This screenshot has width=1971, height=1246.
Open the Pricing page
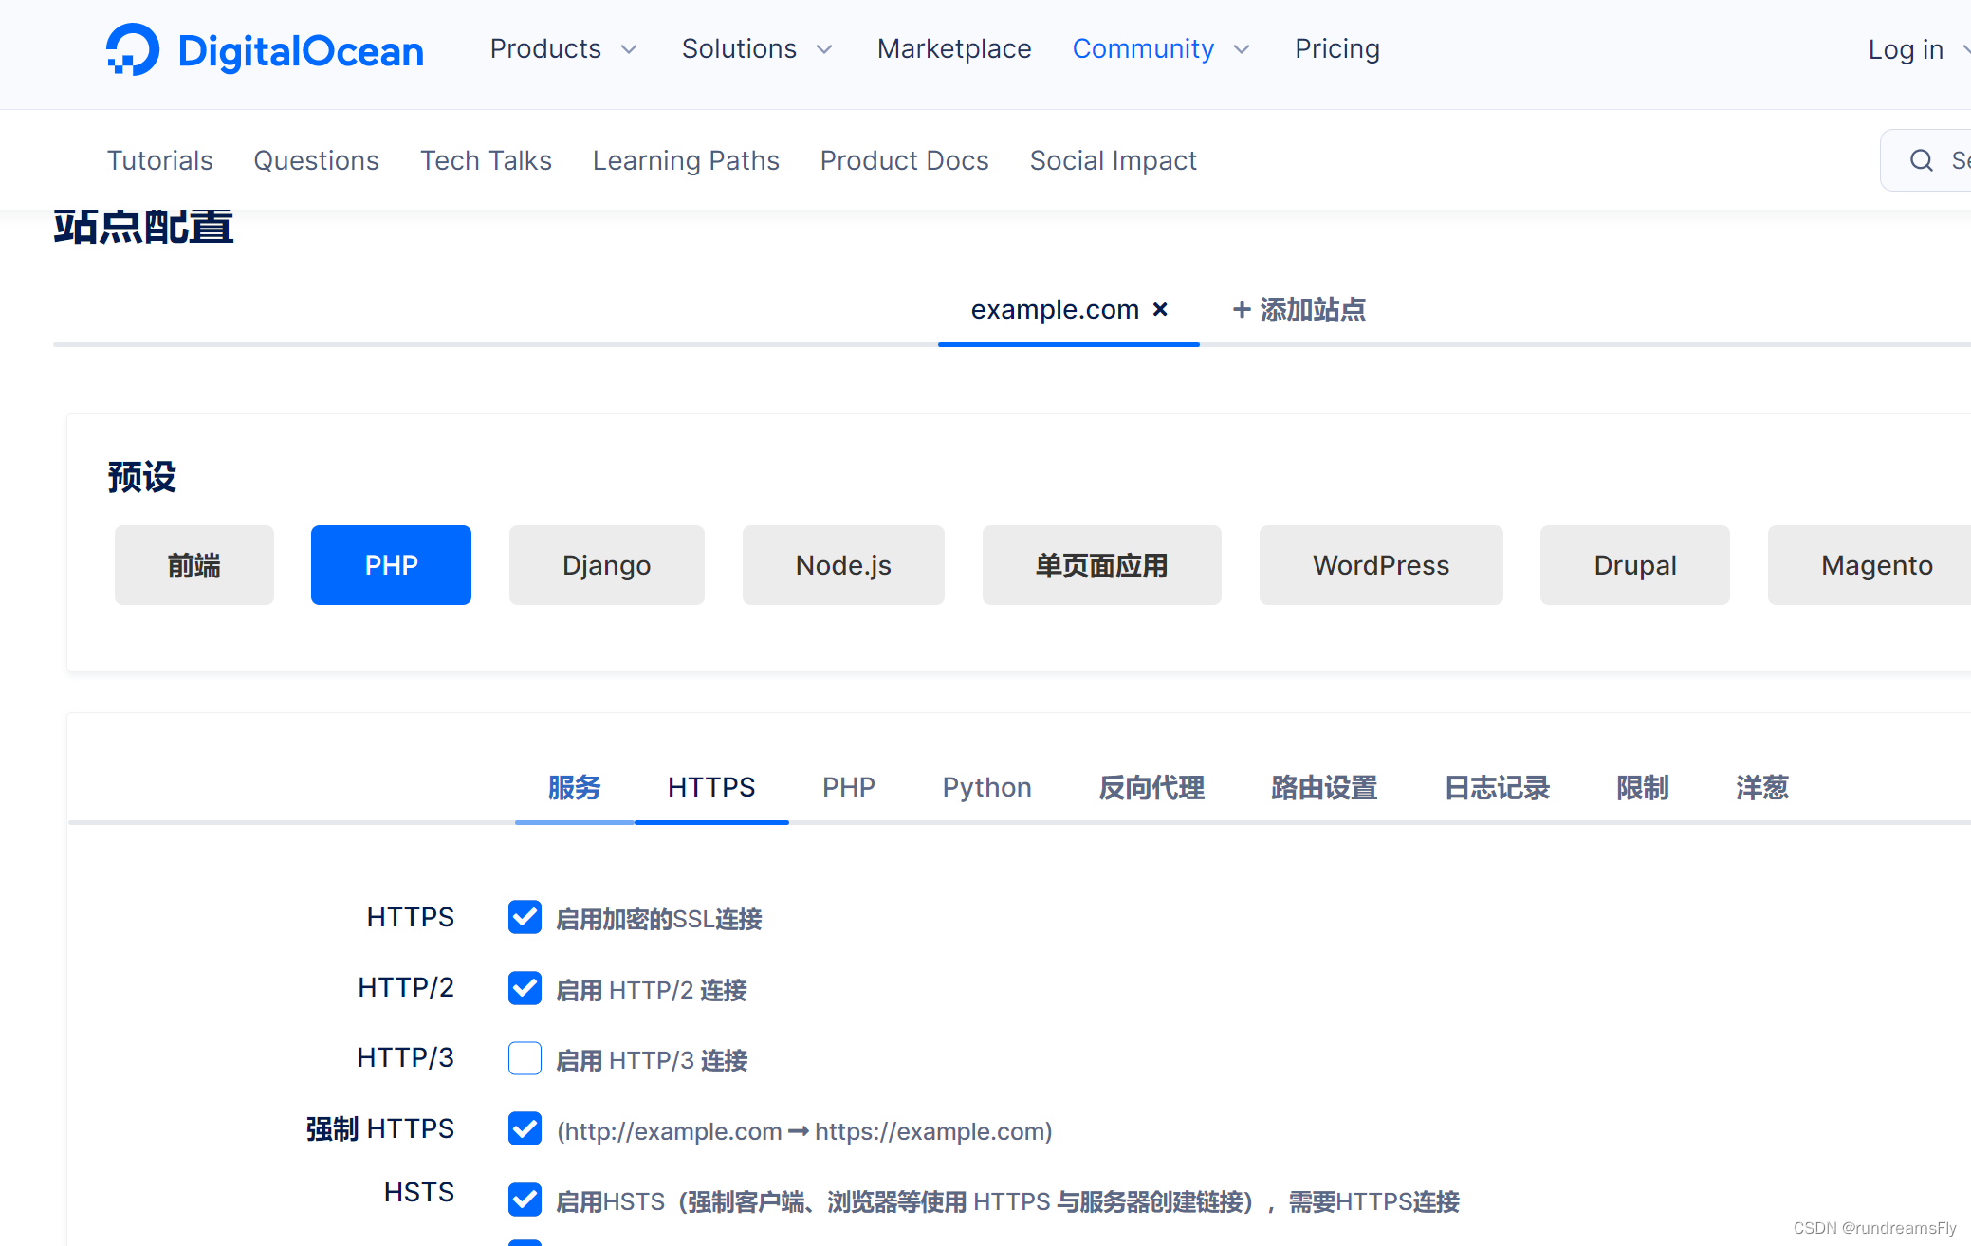point(1337,48)
